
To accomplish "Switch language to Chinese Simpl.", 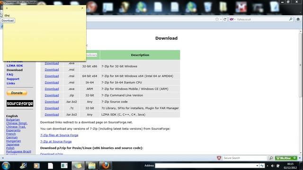I will point(17,123).
